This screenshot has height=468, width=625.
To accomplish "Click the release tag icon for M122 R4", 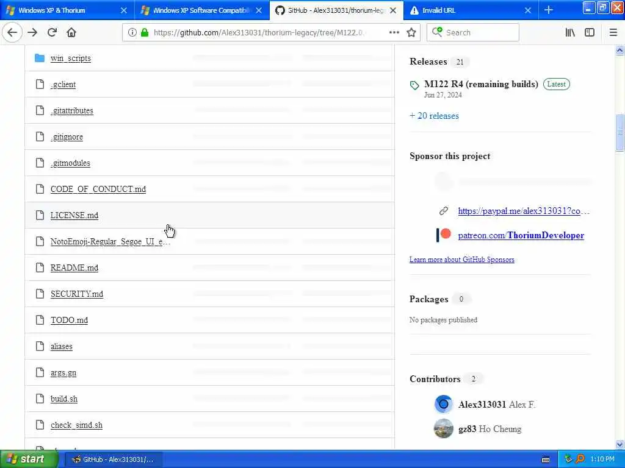I will point(414,85).
